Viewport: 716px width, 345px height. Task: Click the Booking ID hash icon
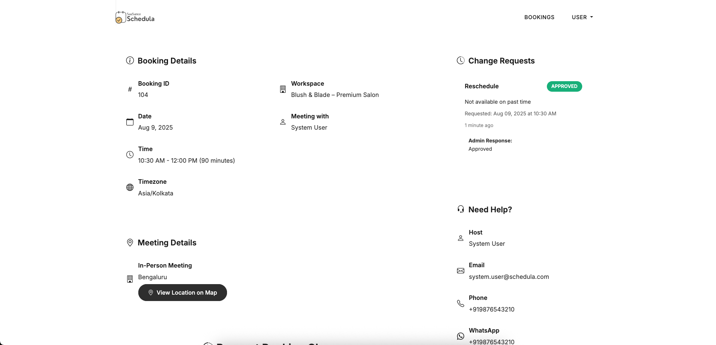point(130,89)
